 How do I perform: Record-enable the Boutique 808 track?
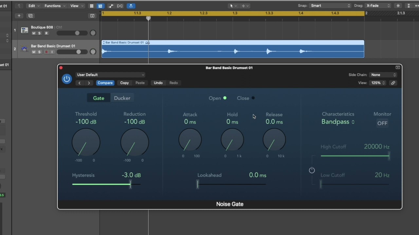(x=46, y=33)
